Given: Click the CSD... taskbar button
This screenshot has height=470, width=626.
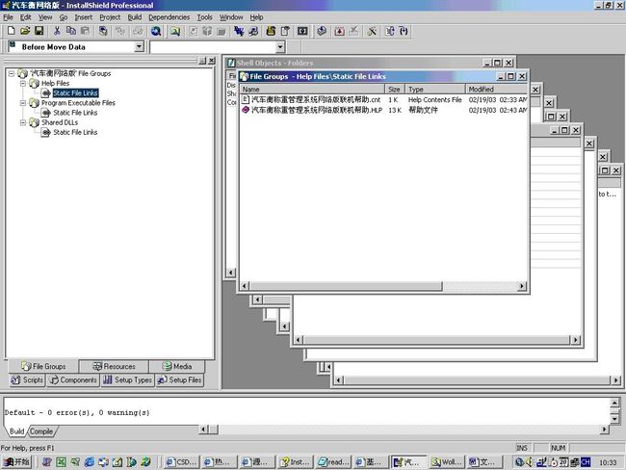Looking at the screenshot, I should tap(182, 462).
